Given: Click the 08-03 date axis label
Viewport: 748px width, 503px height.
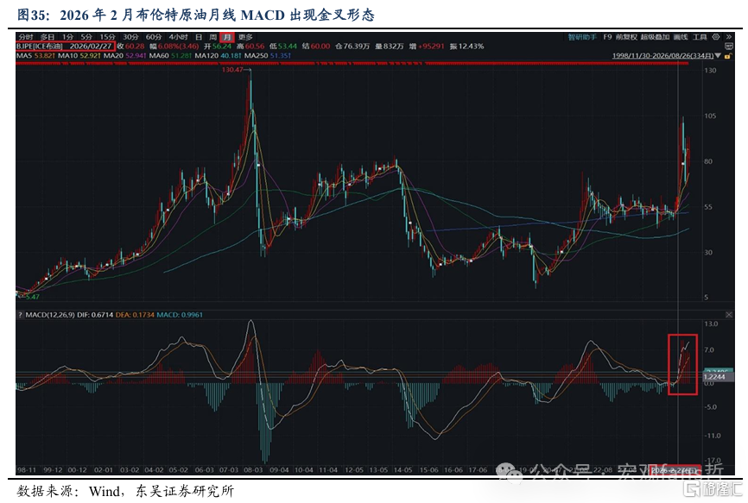Looking at the screenshot, I should click(253, 470).
